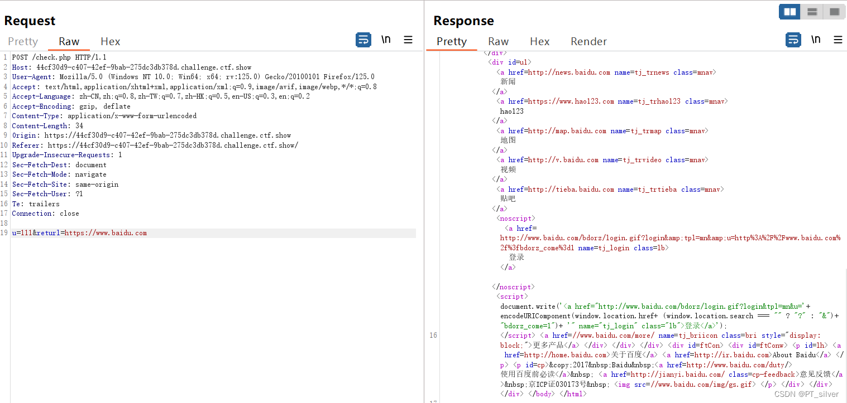The image size is (847, 403).
Task: Click the tieba.baidu.com anchor line
Action: [610, 190]
